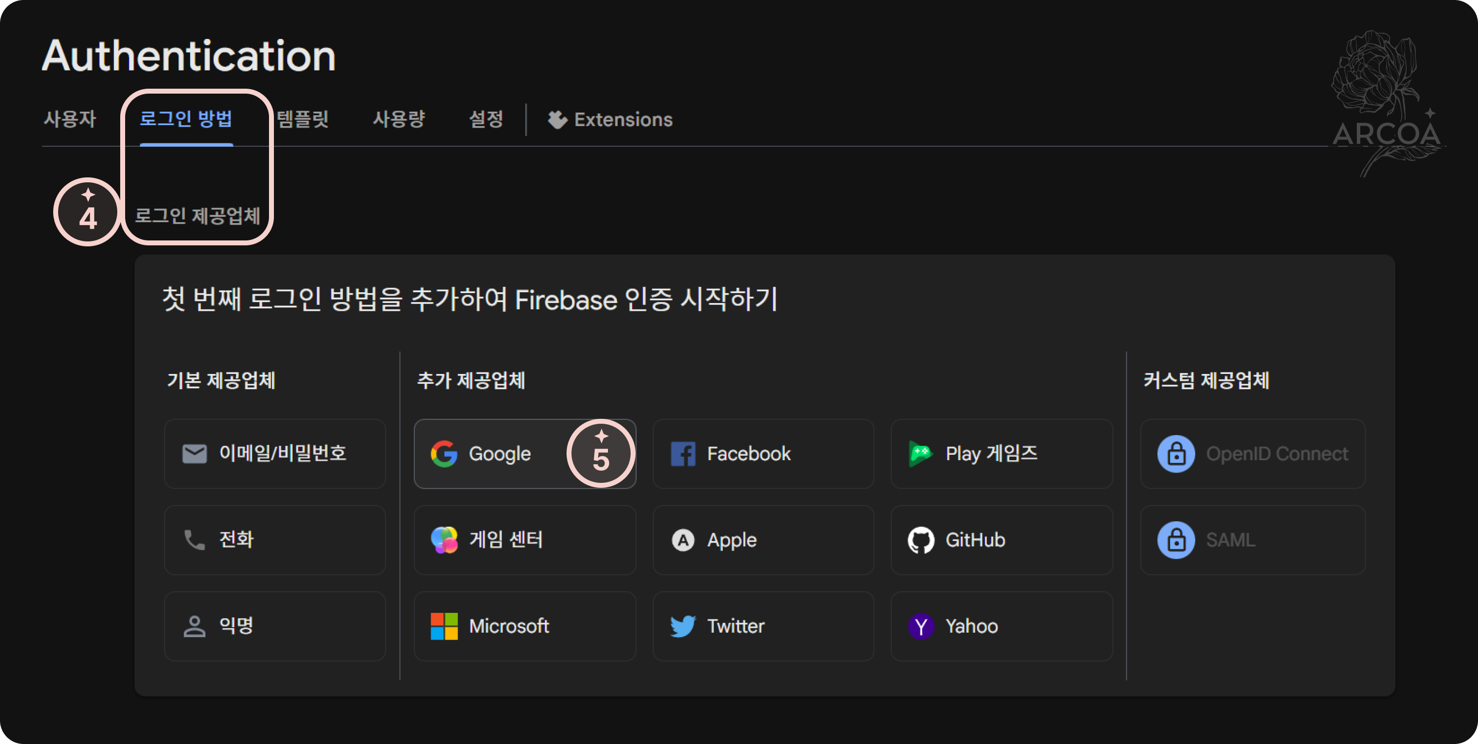Click the Authentication page title
The width and height of the screenshot is (1478, 744).
[x=189, y=56]
